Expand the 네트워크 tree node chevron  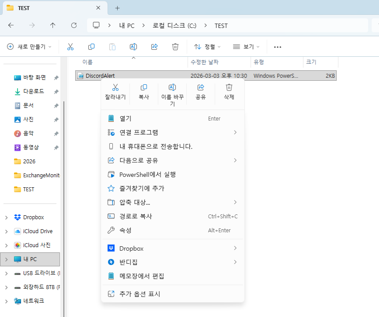coord(6,301)
